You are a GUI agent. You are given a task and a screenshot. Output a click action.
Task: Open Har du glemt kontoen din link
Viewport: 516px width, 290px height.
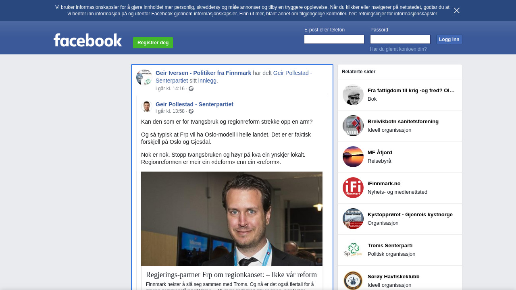[x=398, y=49]
